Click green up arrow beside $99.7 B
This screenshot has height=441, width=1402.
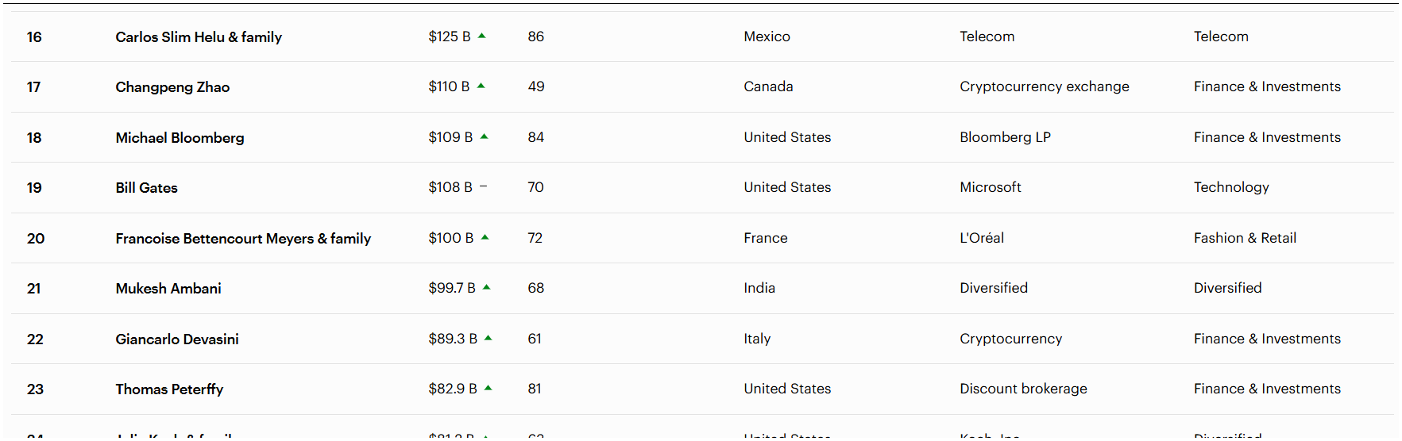pos(487,287)
